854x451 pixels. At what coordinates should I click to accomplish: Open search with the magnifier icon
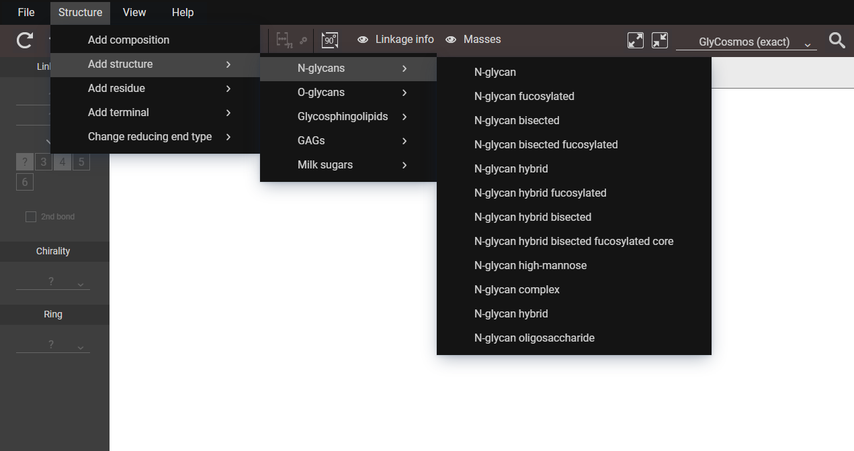coord(837,40)
